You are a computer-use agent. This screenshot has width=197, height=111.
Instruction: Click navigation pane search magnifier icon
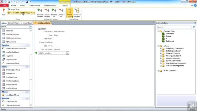[30, 27]
